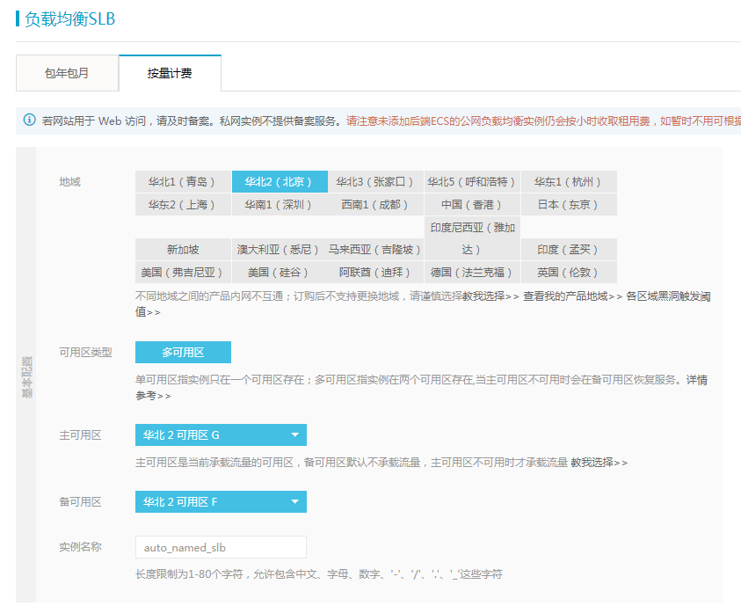Image resolution: width=741 pixels, height=606 pixels.
Task: Focus the 实例名称 input field
Action: point(221,547)
